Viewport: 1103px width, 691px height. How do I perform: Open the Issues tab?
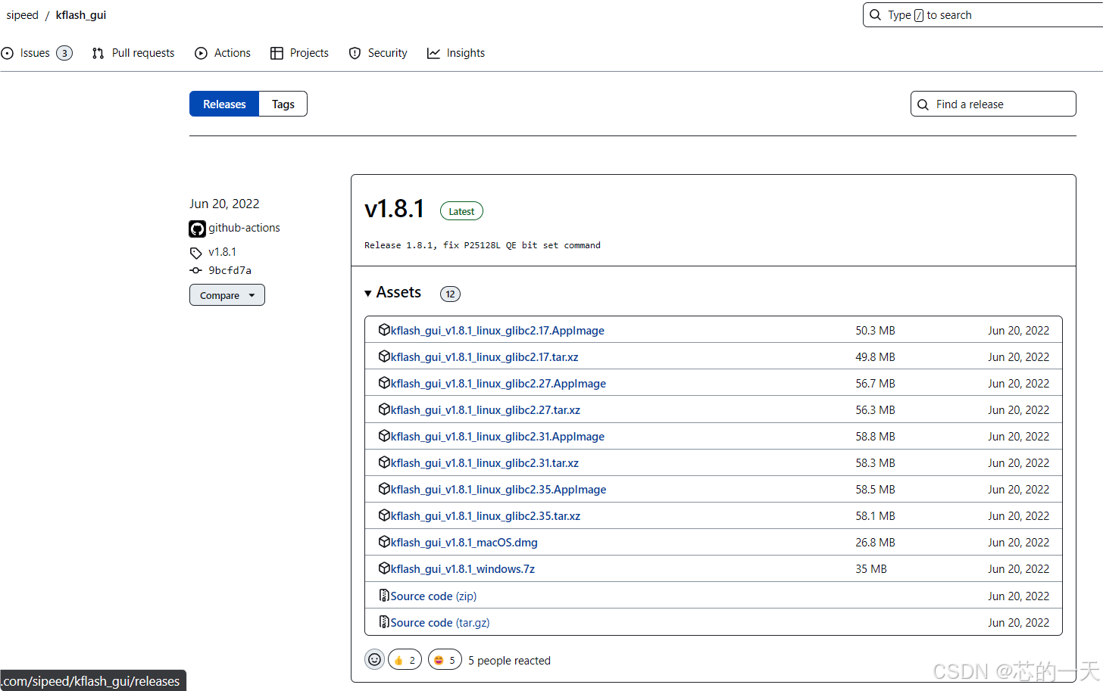click(x=36, y=53)
